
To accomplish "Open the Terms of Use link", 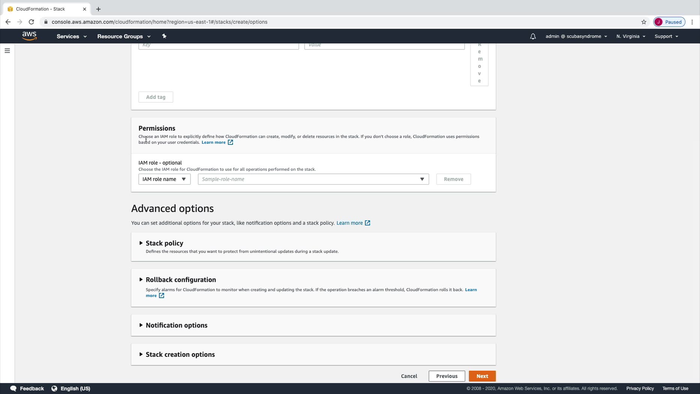I will click(x=675, y=388).
